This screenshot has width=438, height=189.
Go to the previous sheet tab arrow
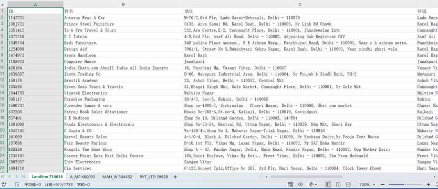point(9,177)
